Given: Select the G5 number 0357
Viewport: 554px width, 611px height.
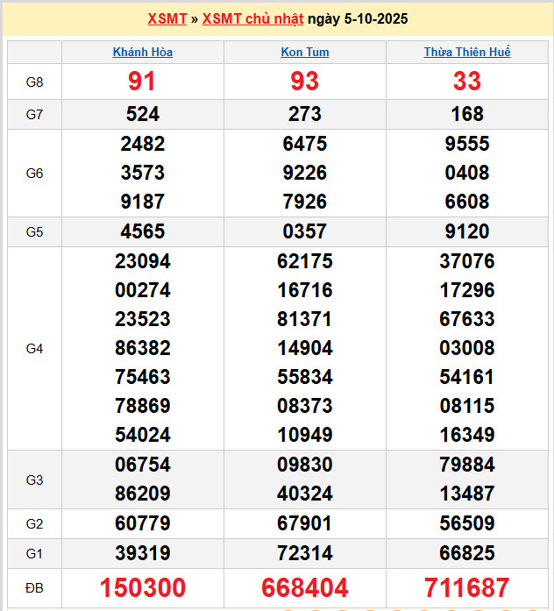Looking at the screenshot, I should click(305, 231).
